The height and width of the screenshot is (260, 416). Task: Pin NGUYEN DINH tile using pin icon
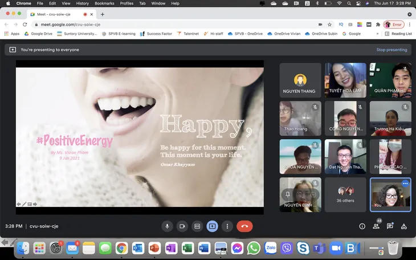pos(288,194)
